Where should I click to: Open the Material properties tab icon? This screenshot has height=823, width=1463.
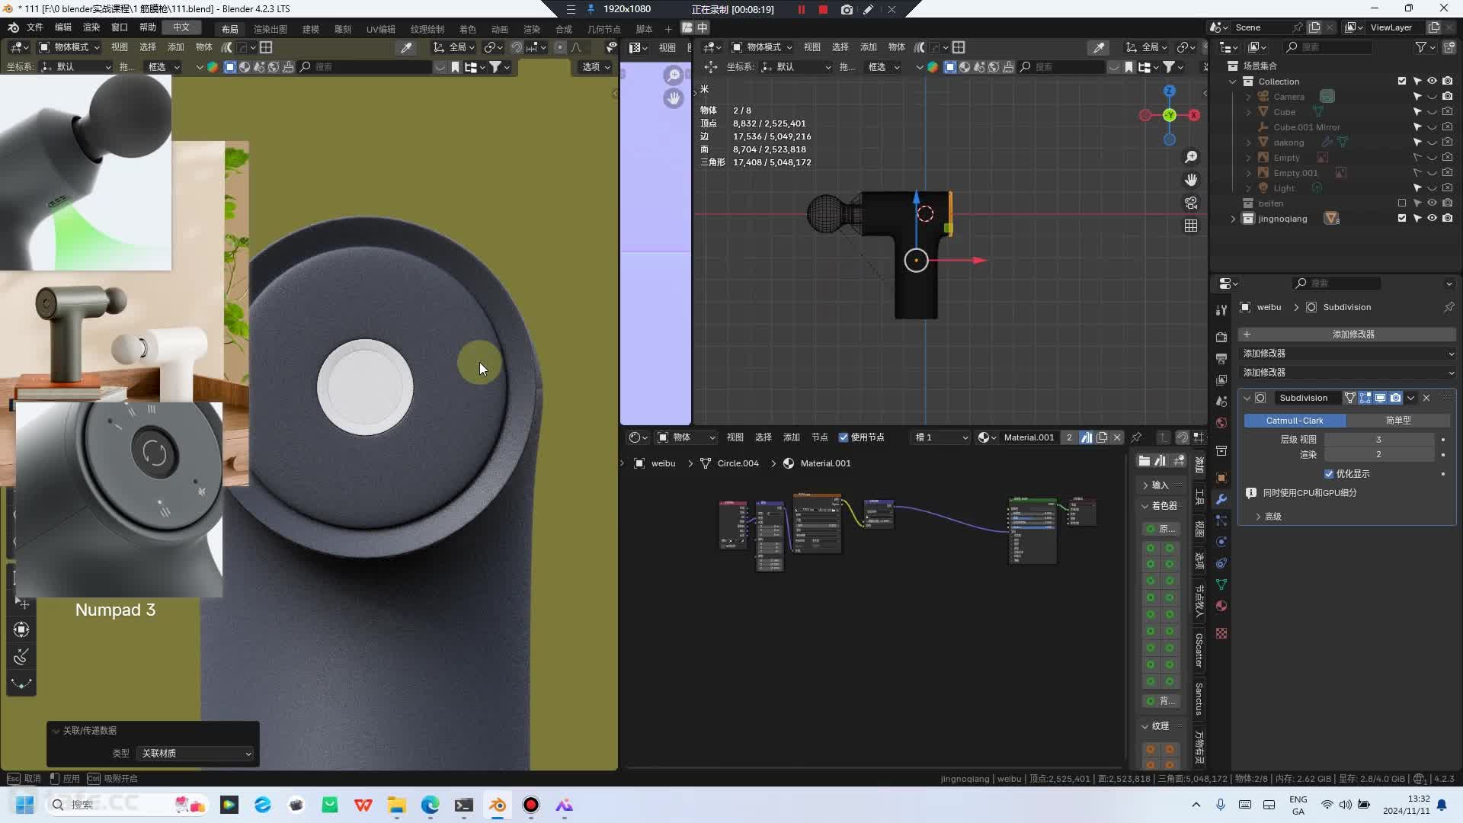click(1221, 606)
